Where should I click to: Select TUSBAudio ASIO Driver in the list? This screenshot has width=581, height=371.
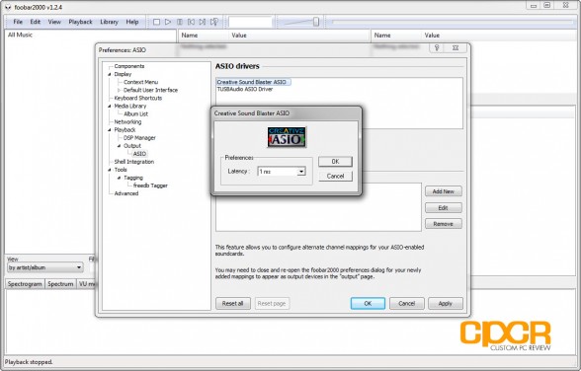pyautogui.click(x=245, y=89)
